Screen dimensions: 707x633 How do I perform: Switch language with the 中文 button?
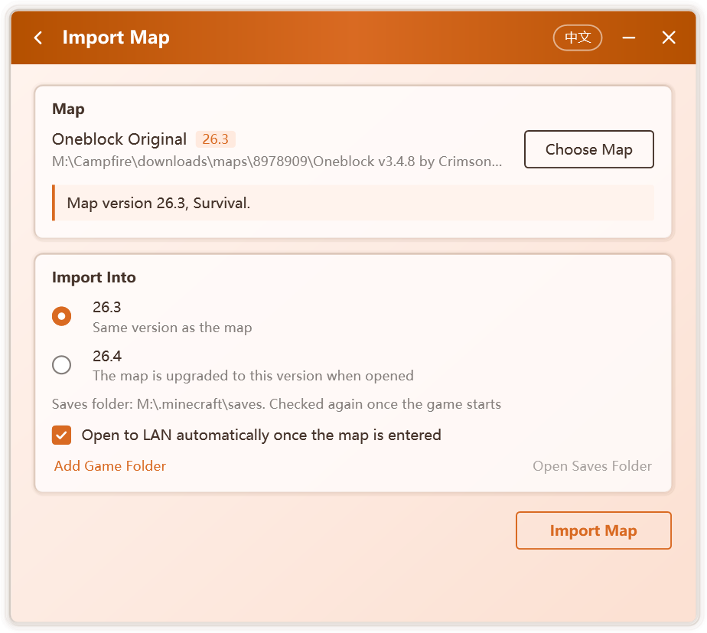577,38
